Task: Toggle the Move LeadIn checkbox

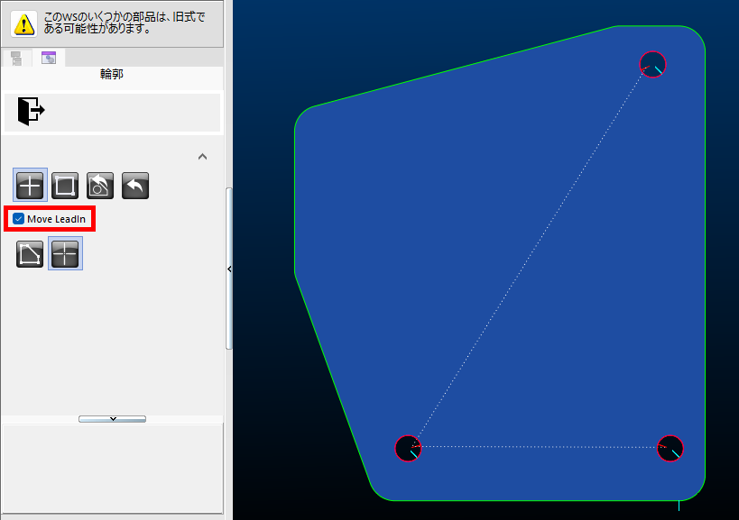Action: (18, 219)
